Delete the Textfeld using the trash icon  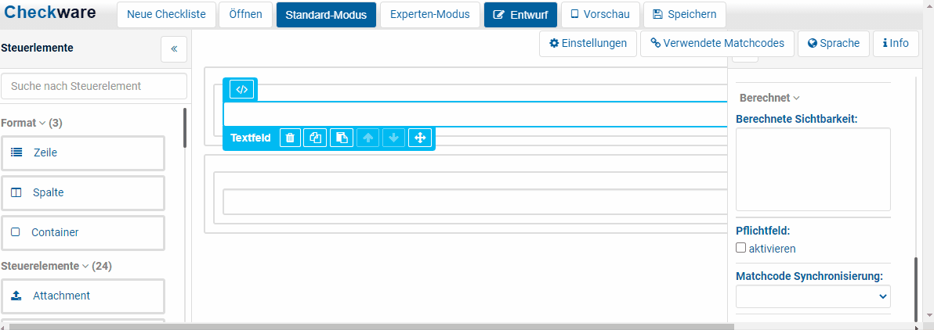pos(290,138)
